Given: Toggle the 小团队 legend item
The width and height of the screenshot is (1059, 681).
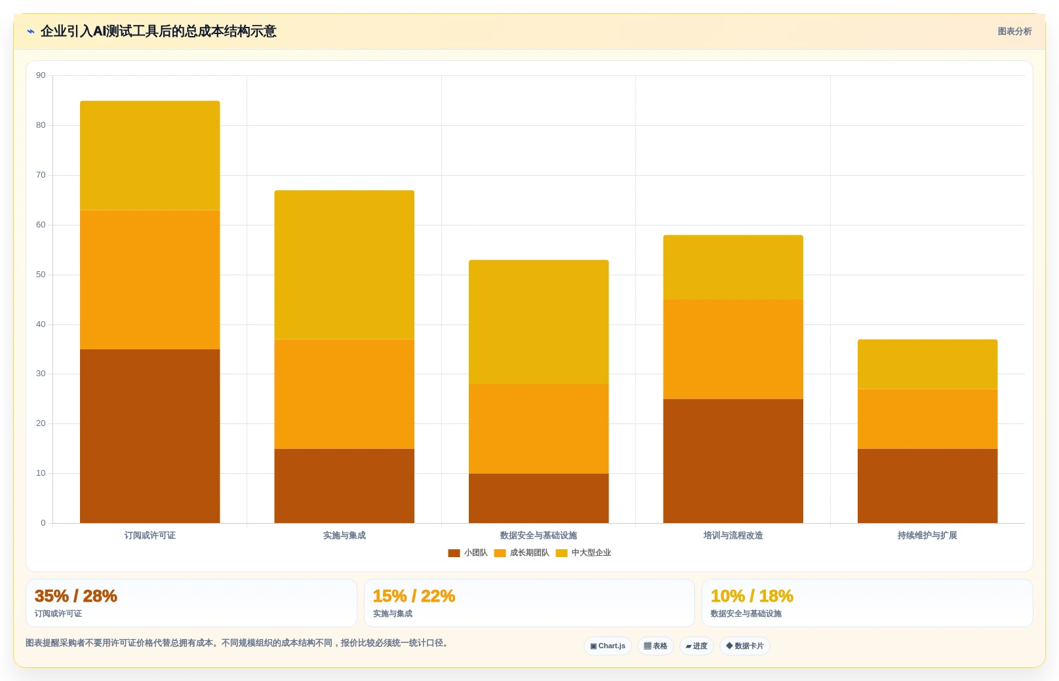Looking at the screenshot, I should tap(468, 553).
